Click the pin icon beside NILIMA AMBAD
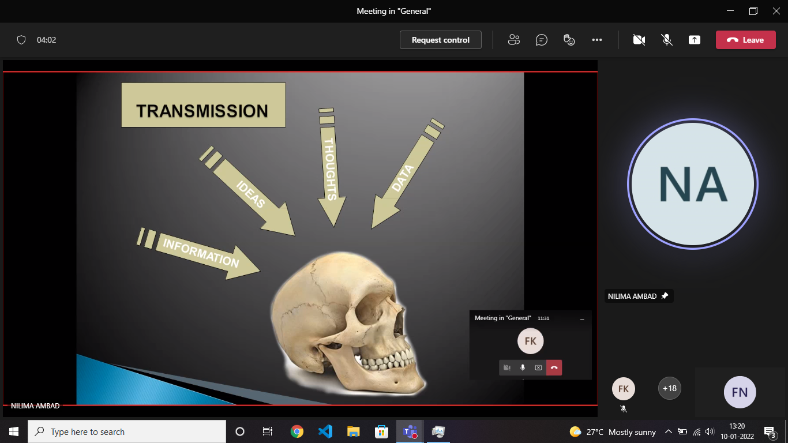The image size is (788, 443). pos(665,296)
